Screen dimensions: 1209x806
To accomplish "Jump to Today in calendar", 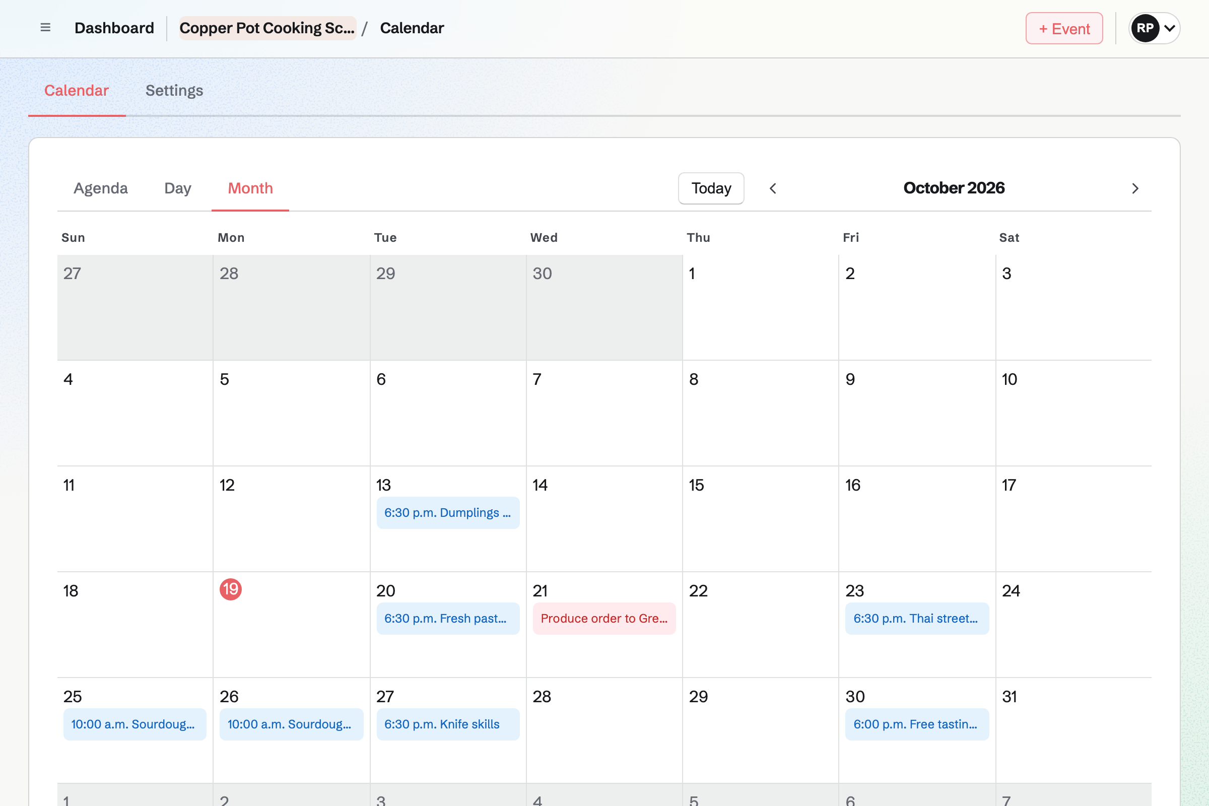I will [711, 188].
